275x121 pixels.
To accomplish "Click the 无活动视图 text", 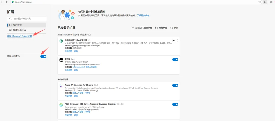I will coord(77,48).
